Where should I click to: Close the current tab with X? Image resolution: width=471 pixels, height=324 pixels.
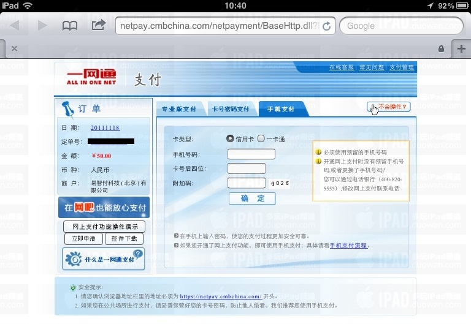coord(14,48)
